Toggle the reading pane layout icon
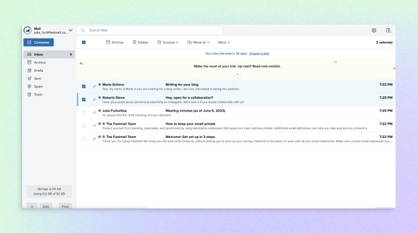This screenshot has width=418, height=233. pyautogui.click(x=388, y=30)
